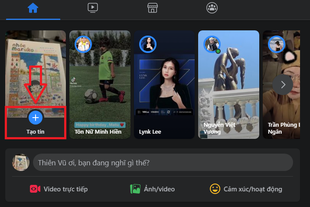Click Nguyễn Việt Vương's profile avatar
The width and height of the screenshot is (310, 207).
click(x=212, y=44)
